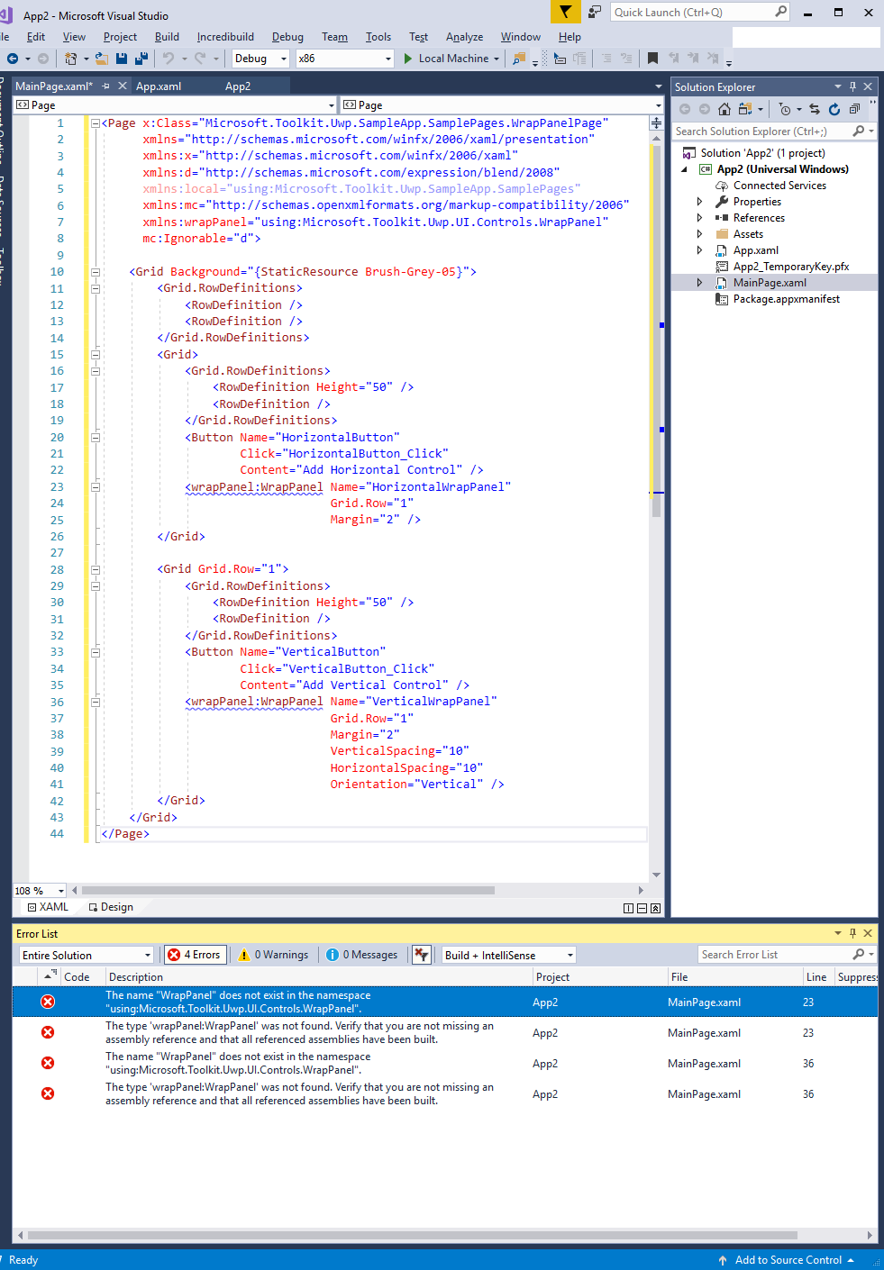Open the Debug configuration dropdown

[x=260, y=59]
